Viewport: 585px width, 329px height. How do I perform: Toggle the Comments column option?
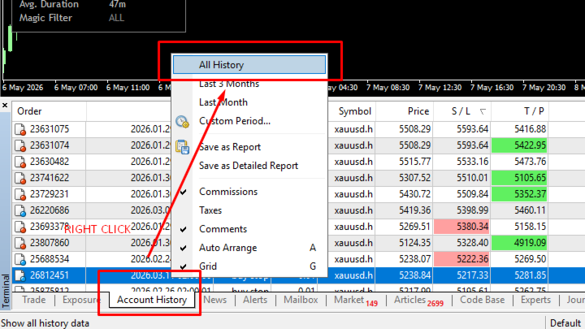coord(223,229)
